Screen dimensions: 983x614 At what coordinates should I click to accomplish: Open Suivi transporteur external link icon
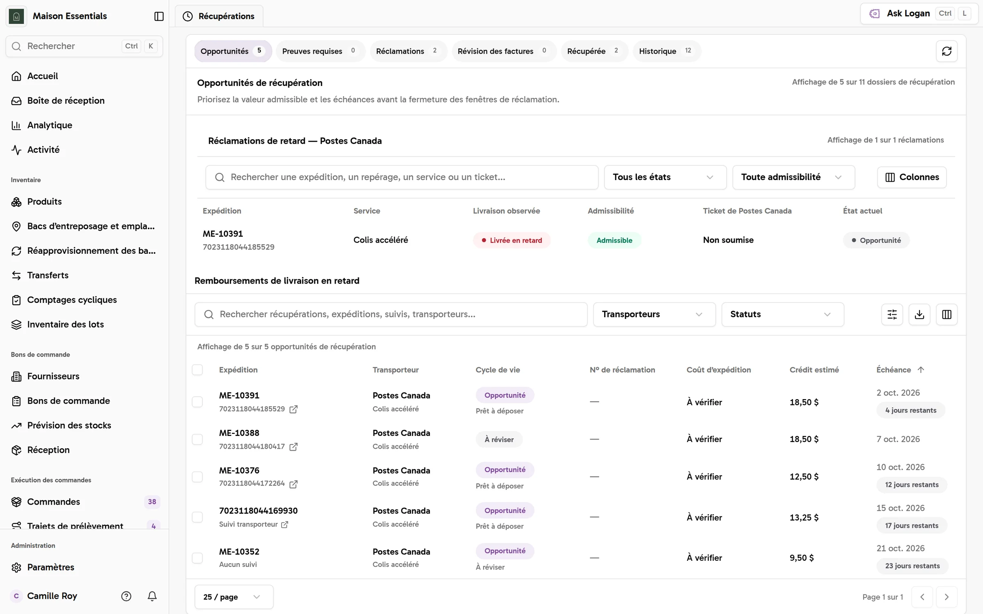(x=284, y=524)
